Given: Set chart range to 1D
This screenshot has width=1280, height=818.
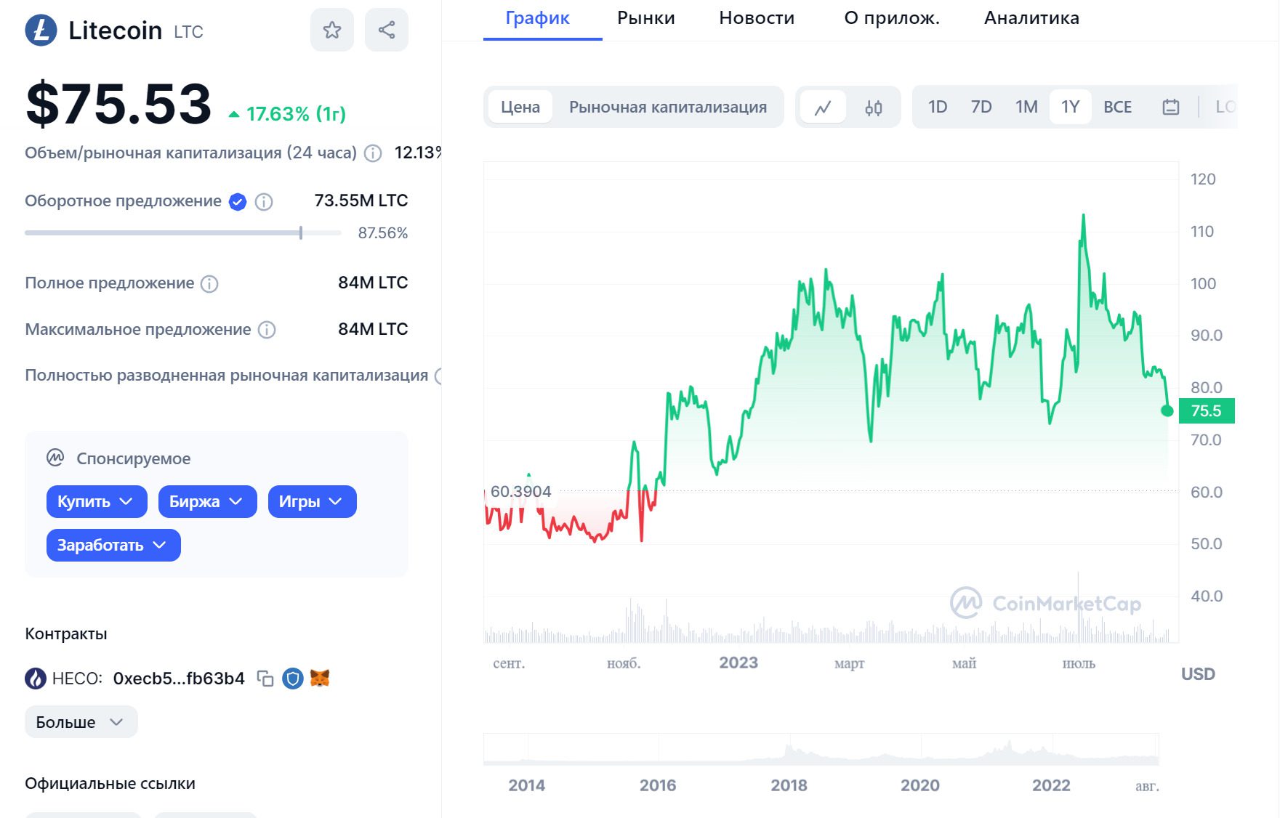Looking at the screenshot, I should [938, 108].
